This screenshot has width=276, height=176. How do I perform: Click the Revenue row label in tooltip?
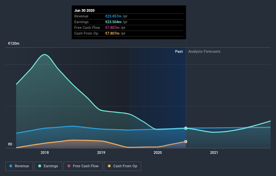81,16
